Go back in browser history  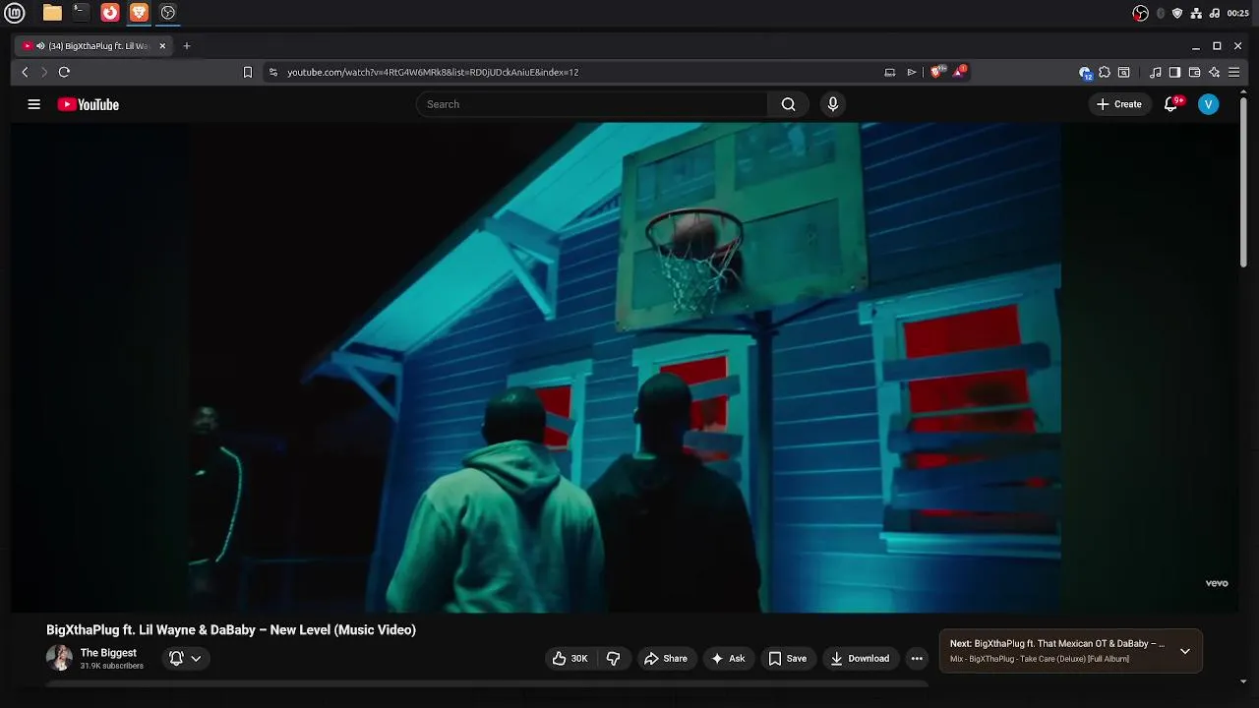[x=25, y=72]
